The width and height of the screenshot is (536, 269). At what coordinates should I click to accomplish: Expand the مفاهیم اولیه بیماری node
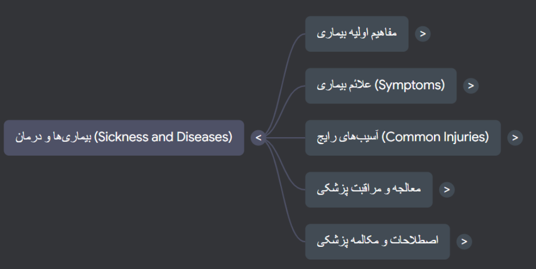(x=422, y=34)
